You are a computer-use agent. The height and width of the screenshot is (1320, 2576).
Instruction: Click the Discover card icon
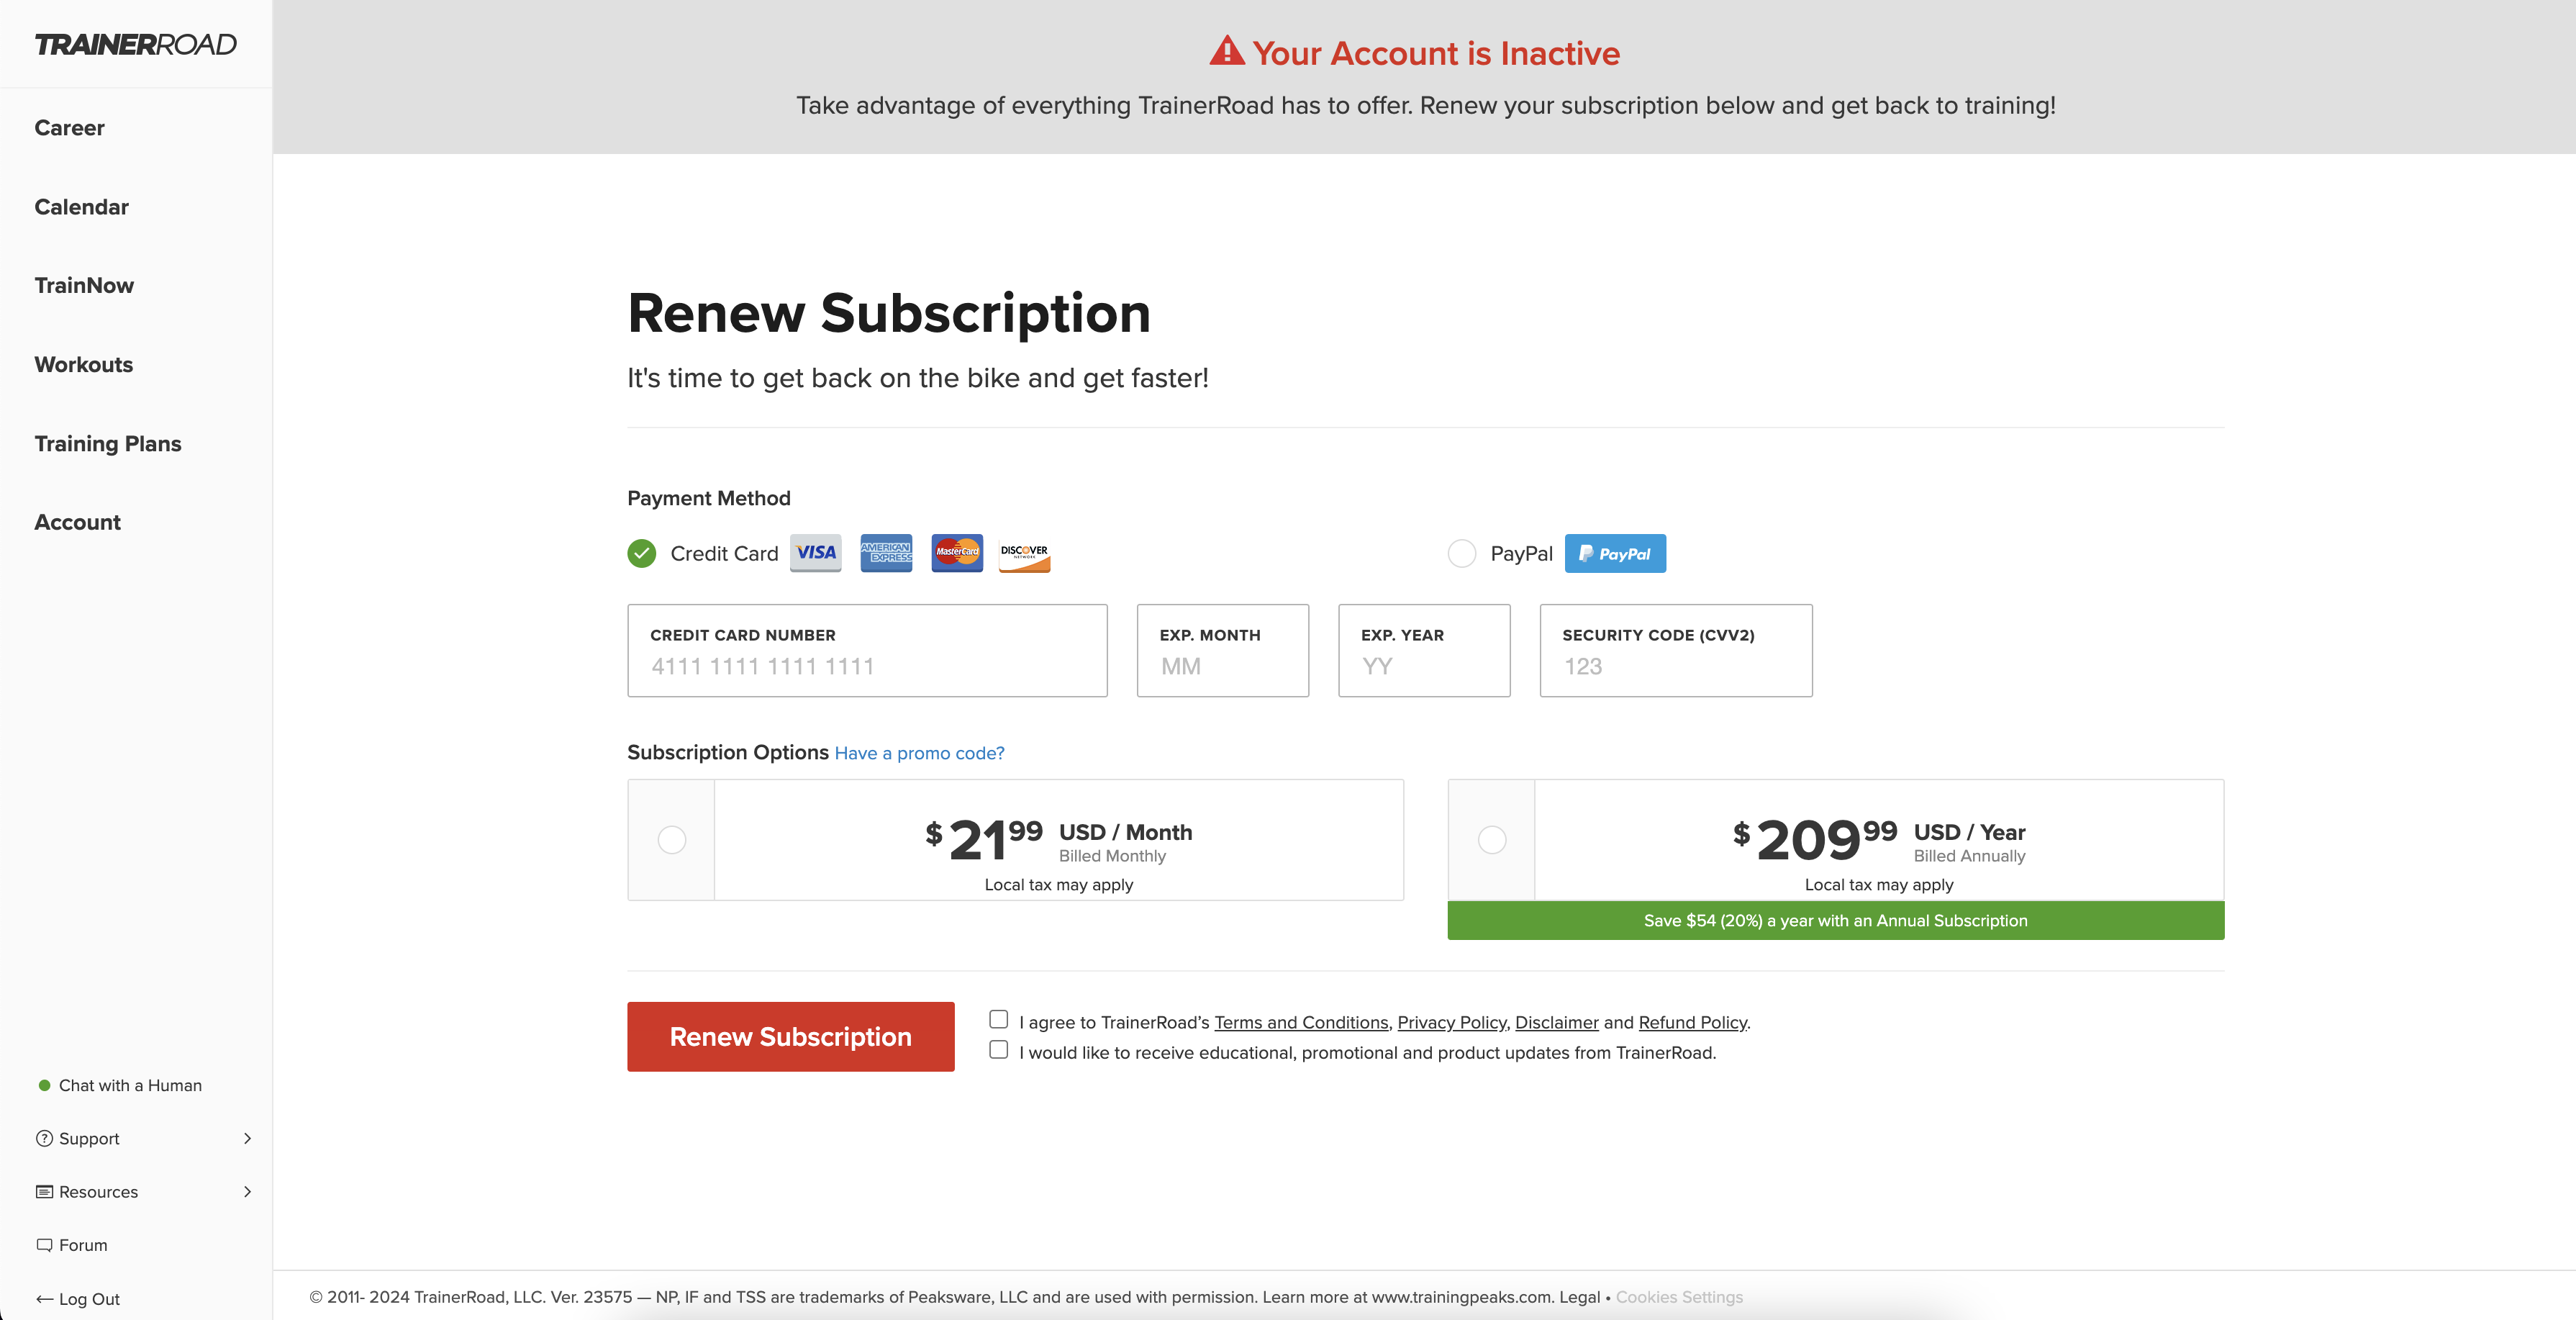point(1024,553)
